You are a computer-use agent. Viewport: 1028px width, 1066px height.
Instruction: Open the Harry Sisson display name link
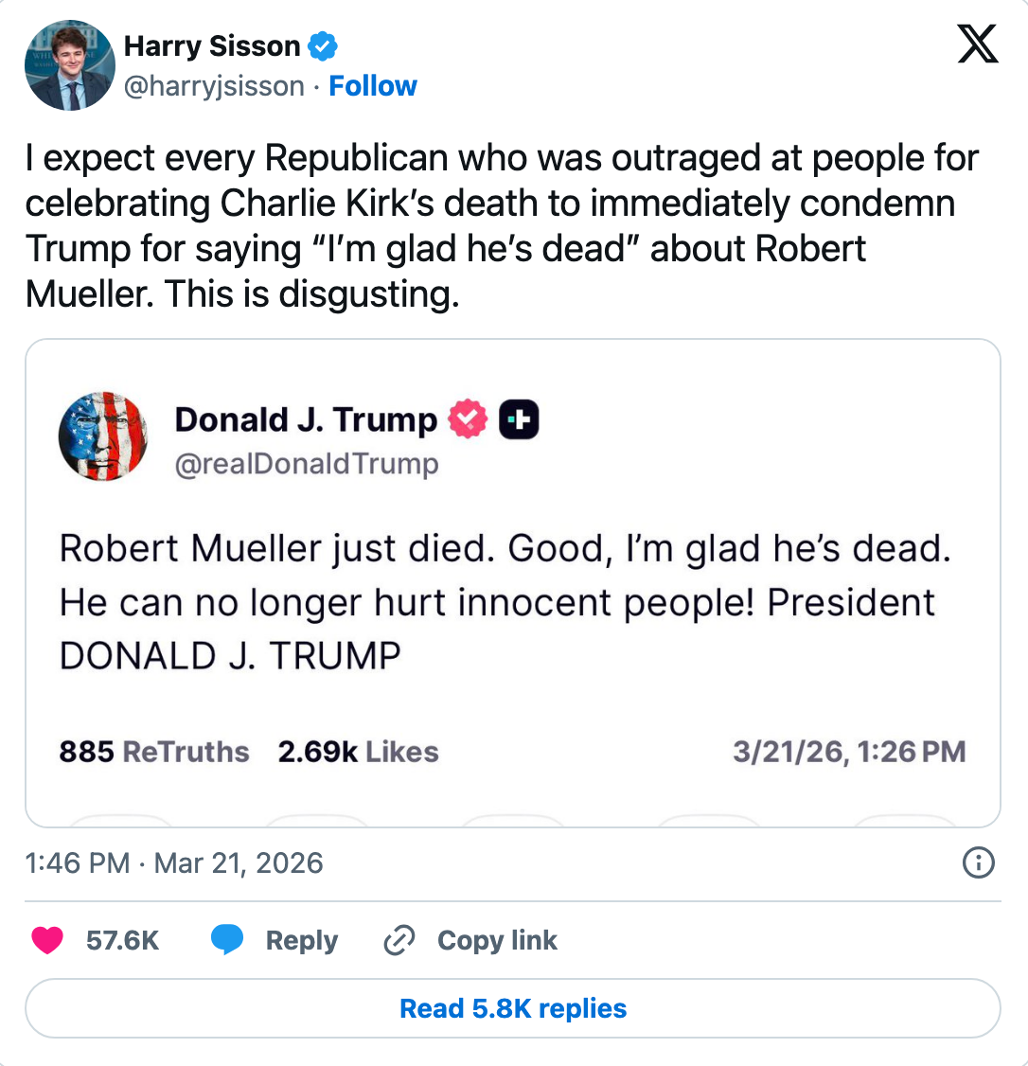(212, 45)
